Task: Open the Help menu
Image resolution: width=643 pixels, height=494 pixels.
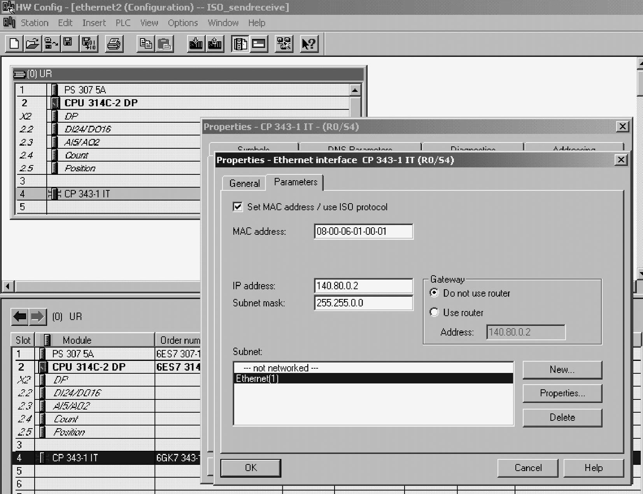Action: (x=257, y=23)
